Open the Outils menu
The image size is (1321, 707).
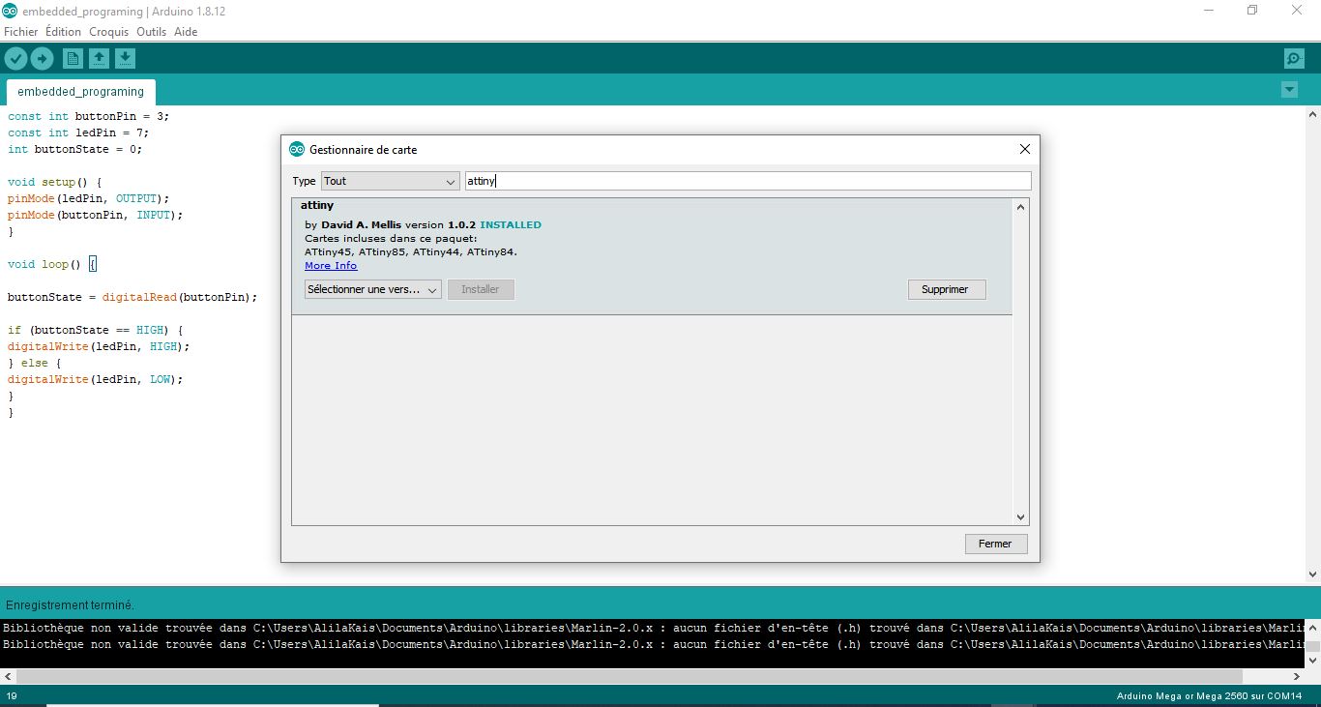coord(152,32)
